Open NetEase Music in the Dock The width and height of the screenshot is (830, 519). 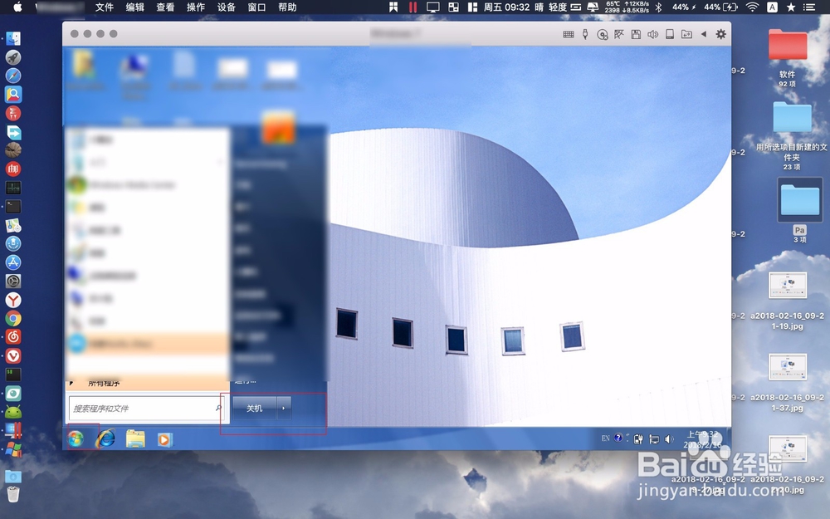click(x=13, y=337)
